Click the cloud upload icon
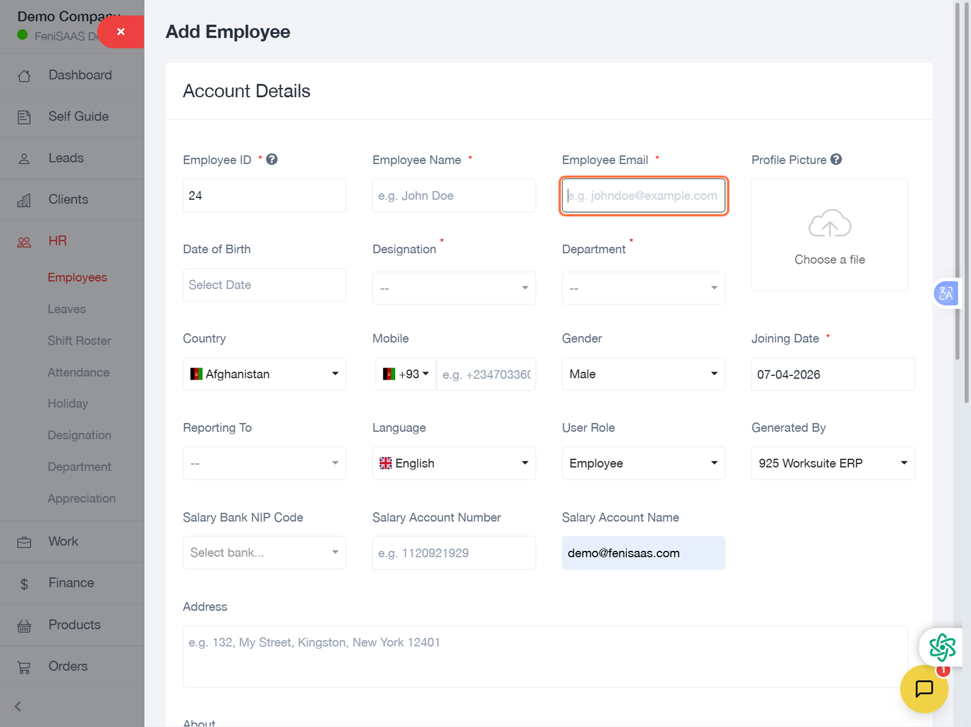The height and width of the screenshot is (727, 971). click(x=829, y=224)
